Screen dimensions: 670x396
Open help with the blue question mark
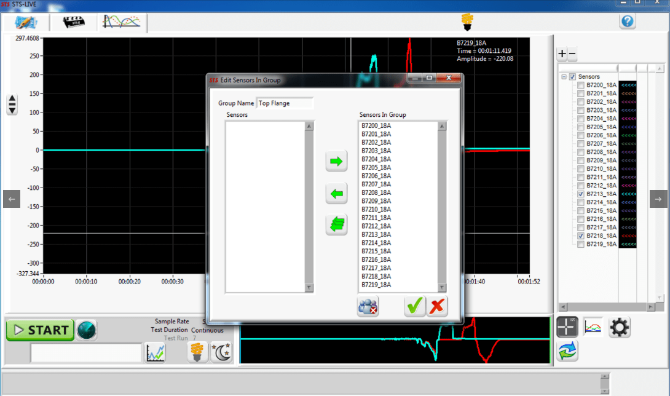(x=627, y=22)
